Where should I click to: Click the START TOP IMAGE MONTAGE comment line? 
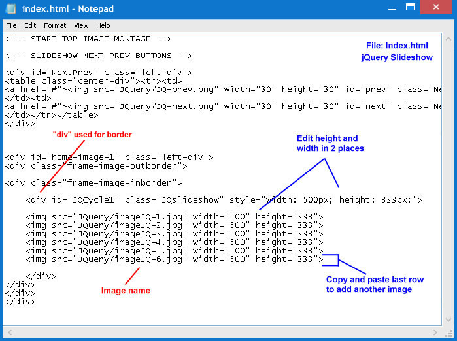click(88, 39)
